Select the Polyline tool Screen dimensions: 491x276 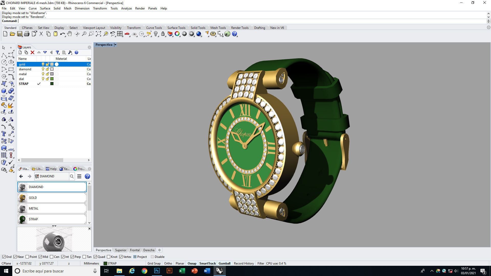(4, 55)
